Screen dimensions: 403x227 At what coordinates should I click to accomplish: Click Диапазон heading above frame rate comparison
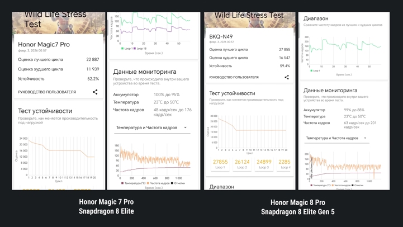pyautogui.click(x=316, y=18)
